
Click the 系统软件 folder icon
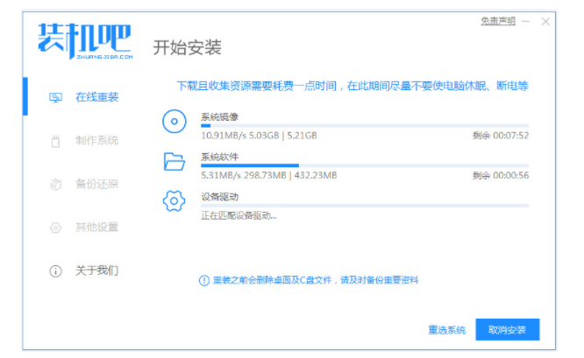pyautogui.click(x=174, y=161)
